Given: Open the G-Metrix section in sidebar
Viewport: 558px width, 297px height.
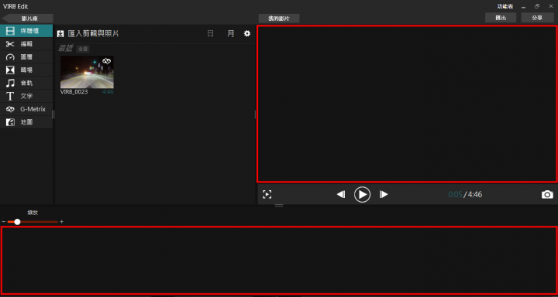Looking at the screenshot, I should click(x=26, y=109).
